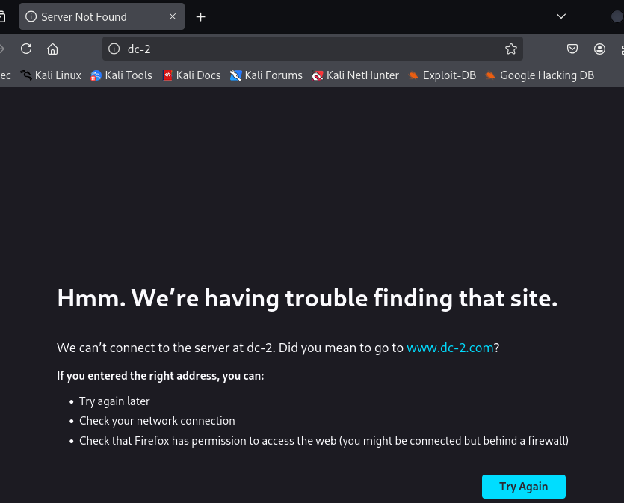The image size is (624, 503).
Task: Open the Kali Linux bookmark
Action: coord(51,75)
